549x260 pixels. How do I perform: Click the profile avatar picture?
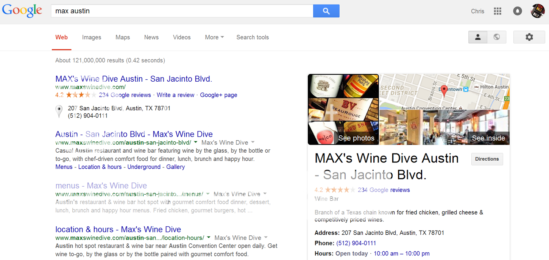538,11
